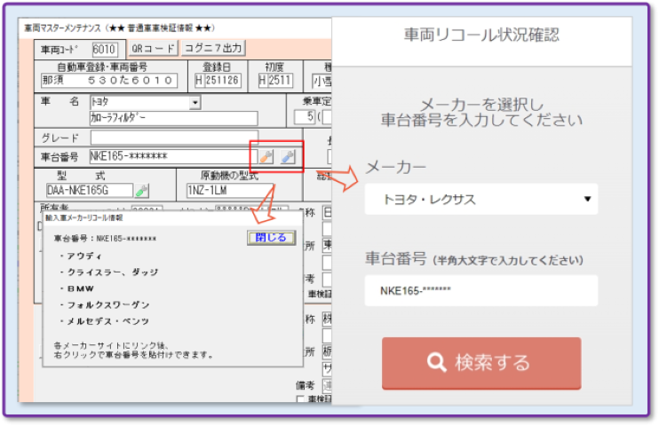This screenshot has height=426, width=659.
Task: Open the ＢＭＷ recall link
Action: tap(82, 288)
